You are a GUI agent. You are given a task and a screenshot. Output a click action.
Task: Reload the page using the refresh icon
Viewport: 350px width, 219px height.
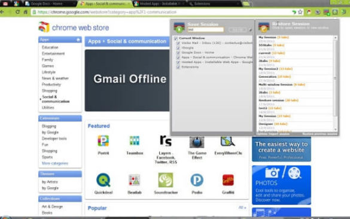coord(17,12)
